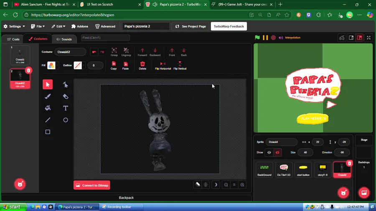Select the Brush tool
The image size is (376, 211).
pos(48,96)
